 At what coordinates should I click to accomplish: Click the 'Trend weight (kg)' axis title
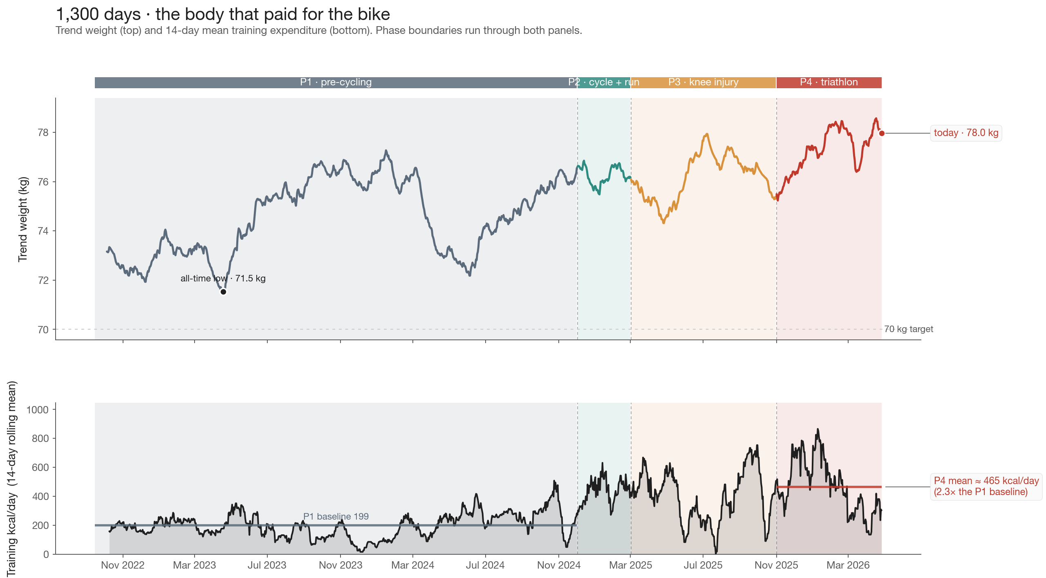[x=23, y=219]
